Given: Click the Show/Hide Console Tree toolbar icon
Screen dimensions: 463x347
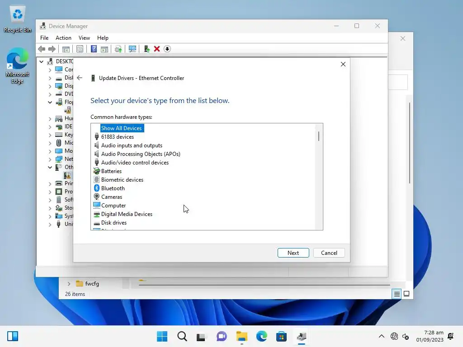Looking at the screenshot, I should point(66,49).
